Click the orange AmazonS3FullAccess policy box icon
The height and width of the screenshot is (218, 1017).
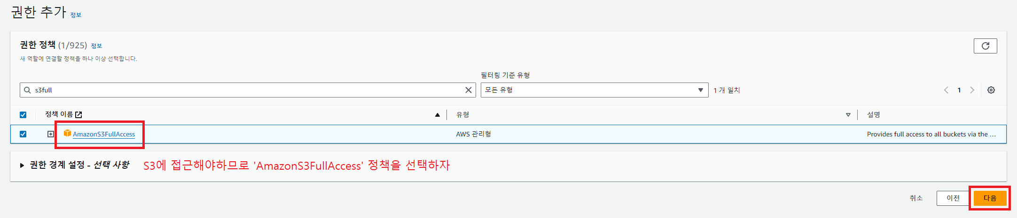pyautogui.click(x=67, y=134)
